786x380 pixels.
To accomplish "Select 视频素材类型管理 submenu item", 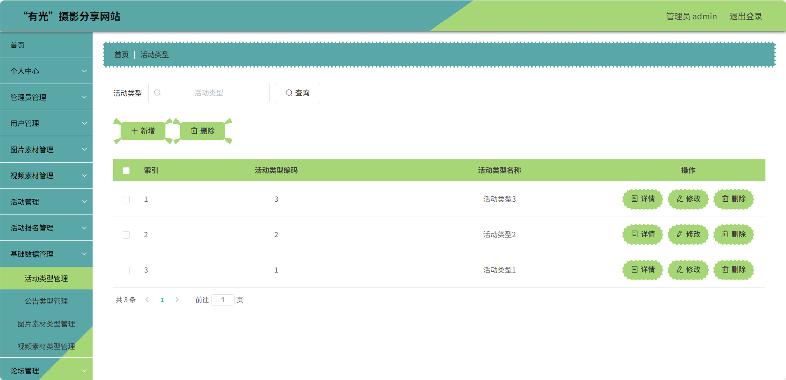I will click(46, 346).
